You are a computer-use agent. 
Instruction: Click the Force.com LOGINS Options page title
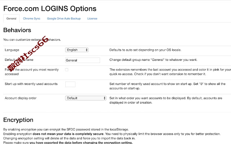coord(50,9)
